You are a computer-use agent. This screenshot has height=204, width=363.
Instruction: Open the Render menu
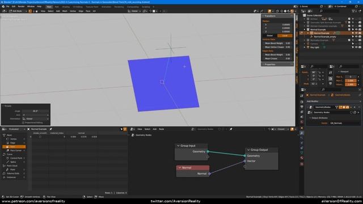click(x=22, y=6)
